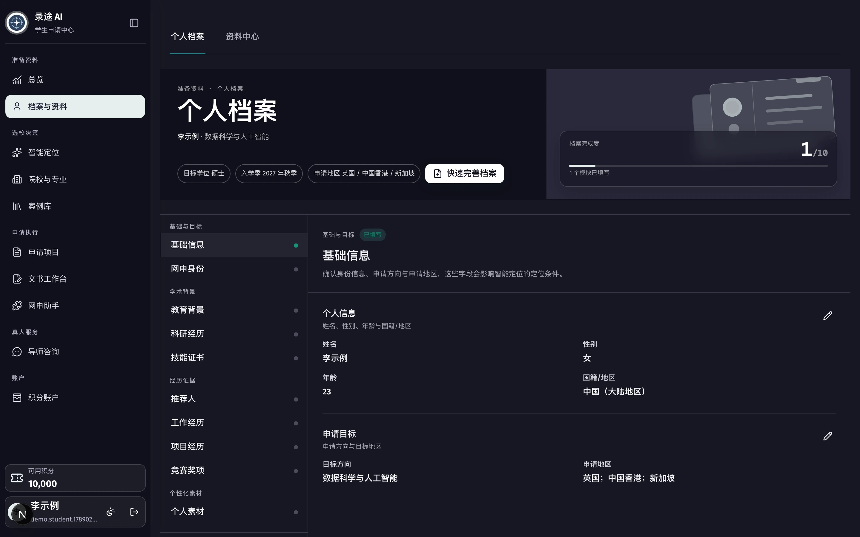Click the 已填写 status badge
This screenshot has height=537, width=860.
click(x=372, y=235)
